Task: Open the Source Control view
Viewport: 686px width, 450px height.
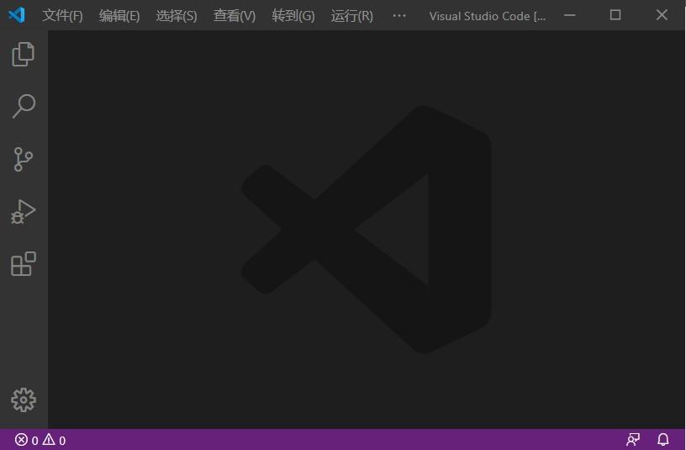Action: click(x=24, y=159)
